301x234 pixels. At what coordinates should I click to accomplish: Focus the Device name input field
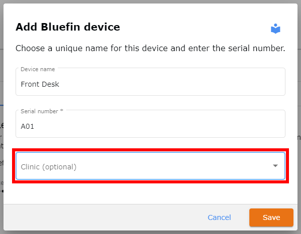point(150,82)
